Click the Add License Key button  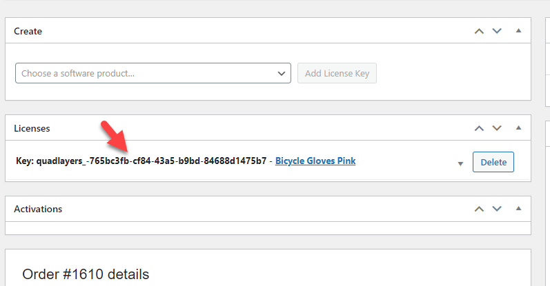[x=337, y=73]
